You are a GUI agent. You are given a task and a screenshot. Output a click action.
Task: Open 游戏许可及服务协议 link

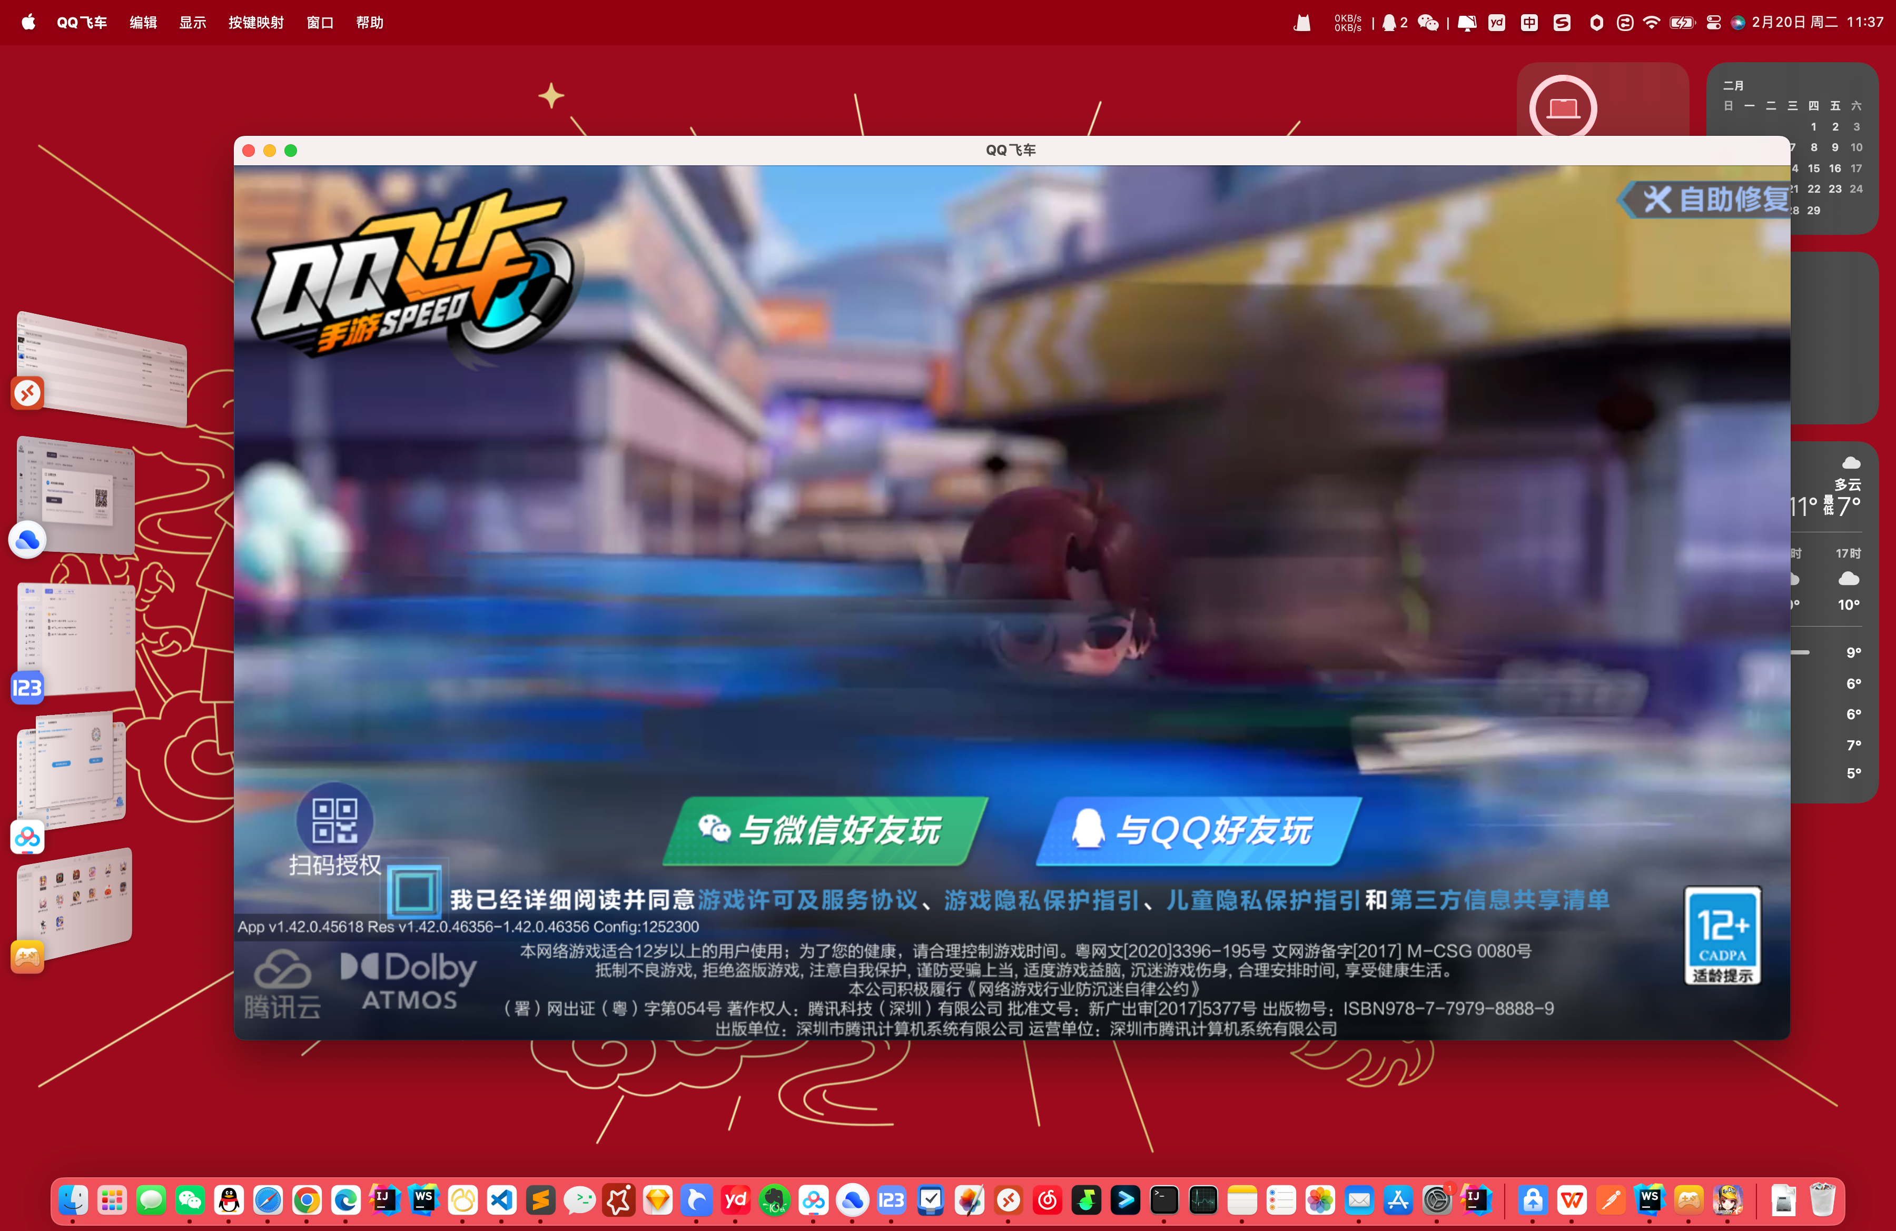pos(808,900)
